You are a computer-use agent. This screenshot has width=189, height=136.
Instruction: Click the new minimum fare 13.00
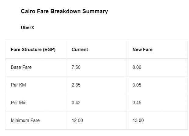coord(138,120)
